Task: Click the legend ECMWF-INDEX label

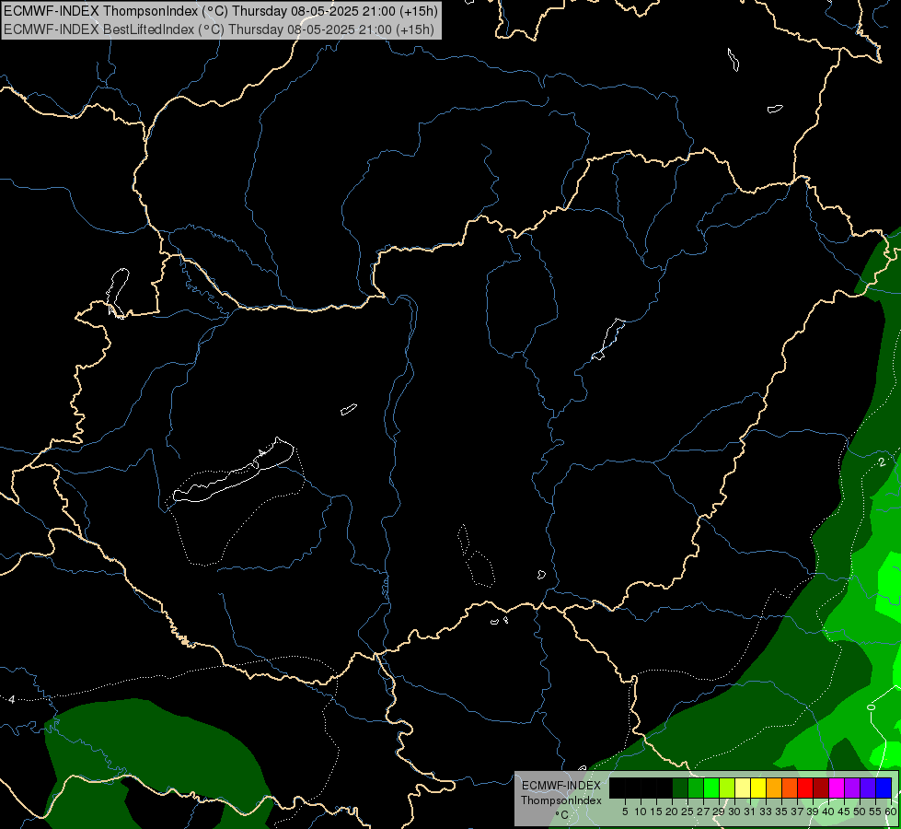Action: [561, 786]
